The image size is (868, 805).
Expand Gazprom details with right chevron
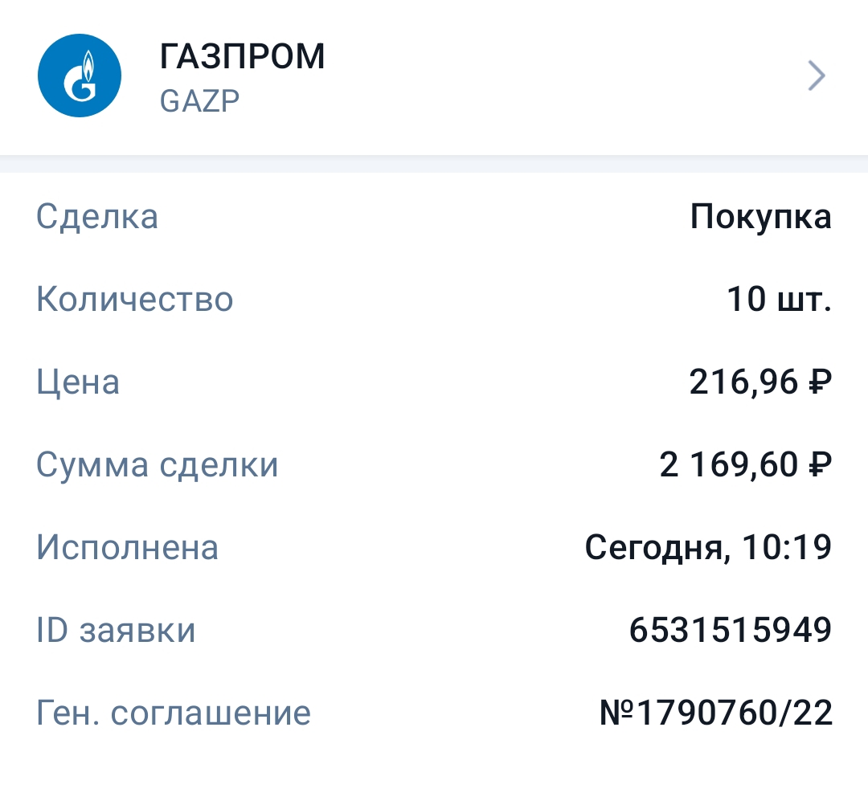click(817, 77)
